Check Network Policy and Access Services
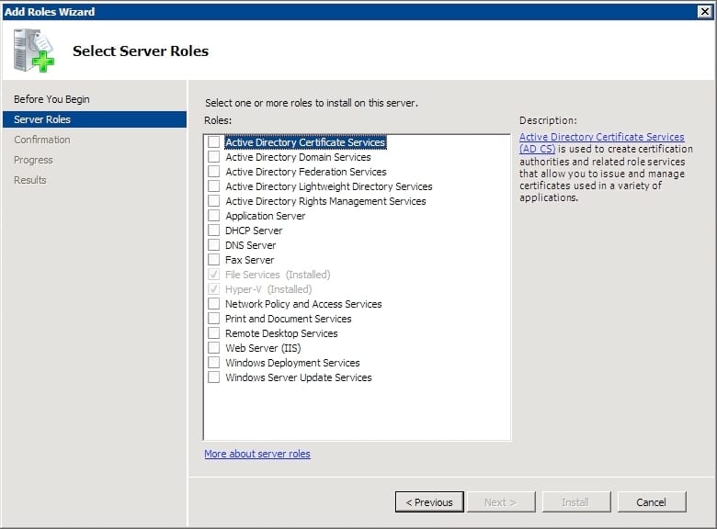Screen dimensions: 717x529 (x=213, y=303)
